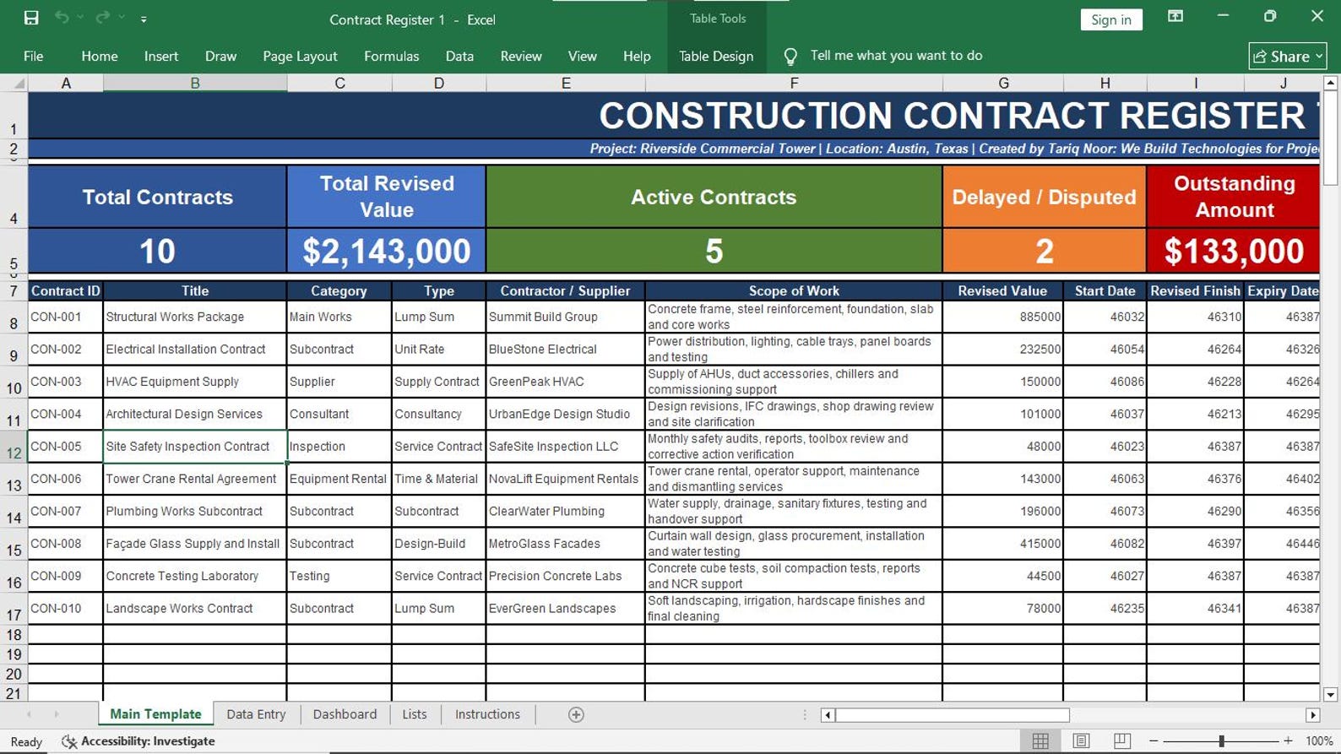Screen dimensions: 1341x754
Task: Click the Redo arrow icon
Action: pyautogui.click(x=102, y=18)
